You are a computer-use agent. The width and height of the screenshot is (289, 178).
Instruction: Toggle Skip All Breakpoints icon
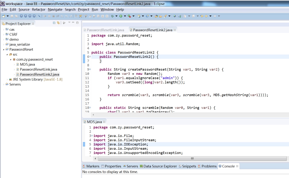click(39, 16)
